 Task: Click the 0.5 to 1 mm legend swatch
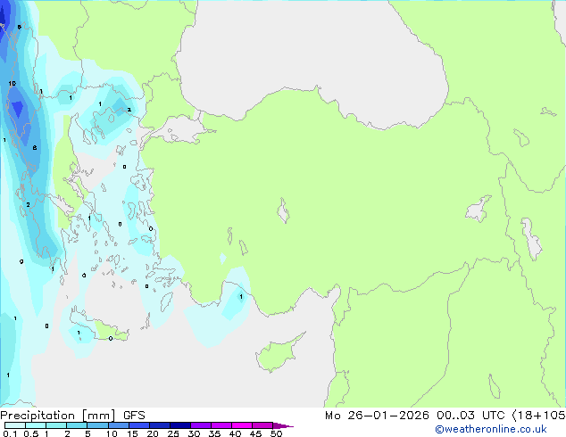(x=36, y=425)
